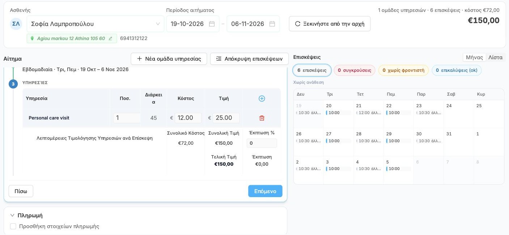The image size is (509, 235).
Task: Open the 12:00 entry on Wednesday 21
Action: [369, 113]
